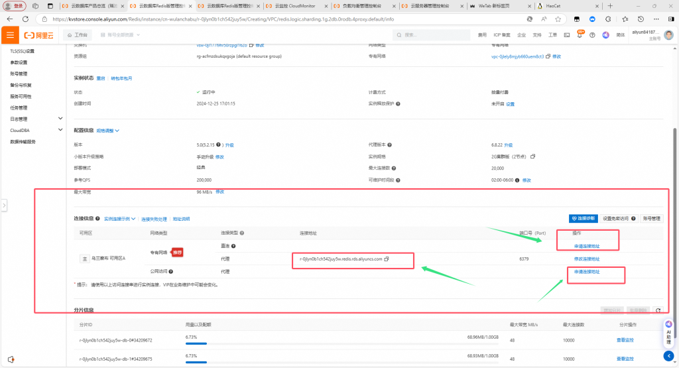
Task: Click the user avatar in top right
Action: (x=670, y=34)
